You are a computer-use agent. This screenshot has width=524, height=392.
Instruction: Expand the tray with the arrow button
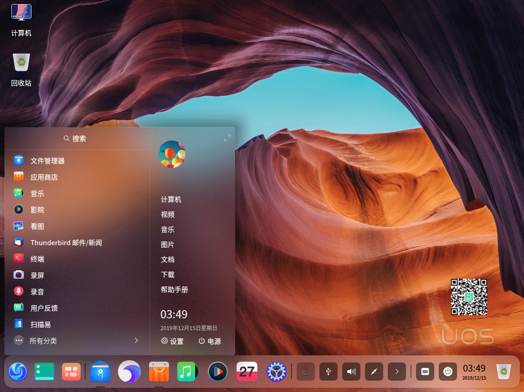[x=397, y=372]
